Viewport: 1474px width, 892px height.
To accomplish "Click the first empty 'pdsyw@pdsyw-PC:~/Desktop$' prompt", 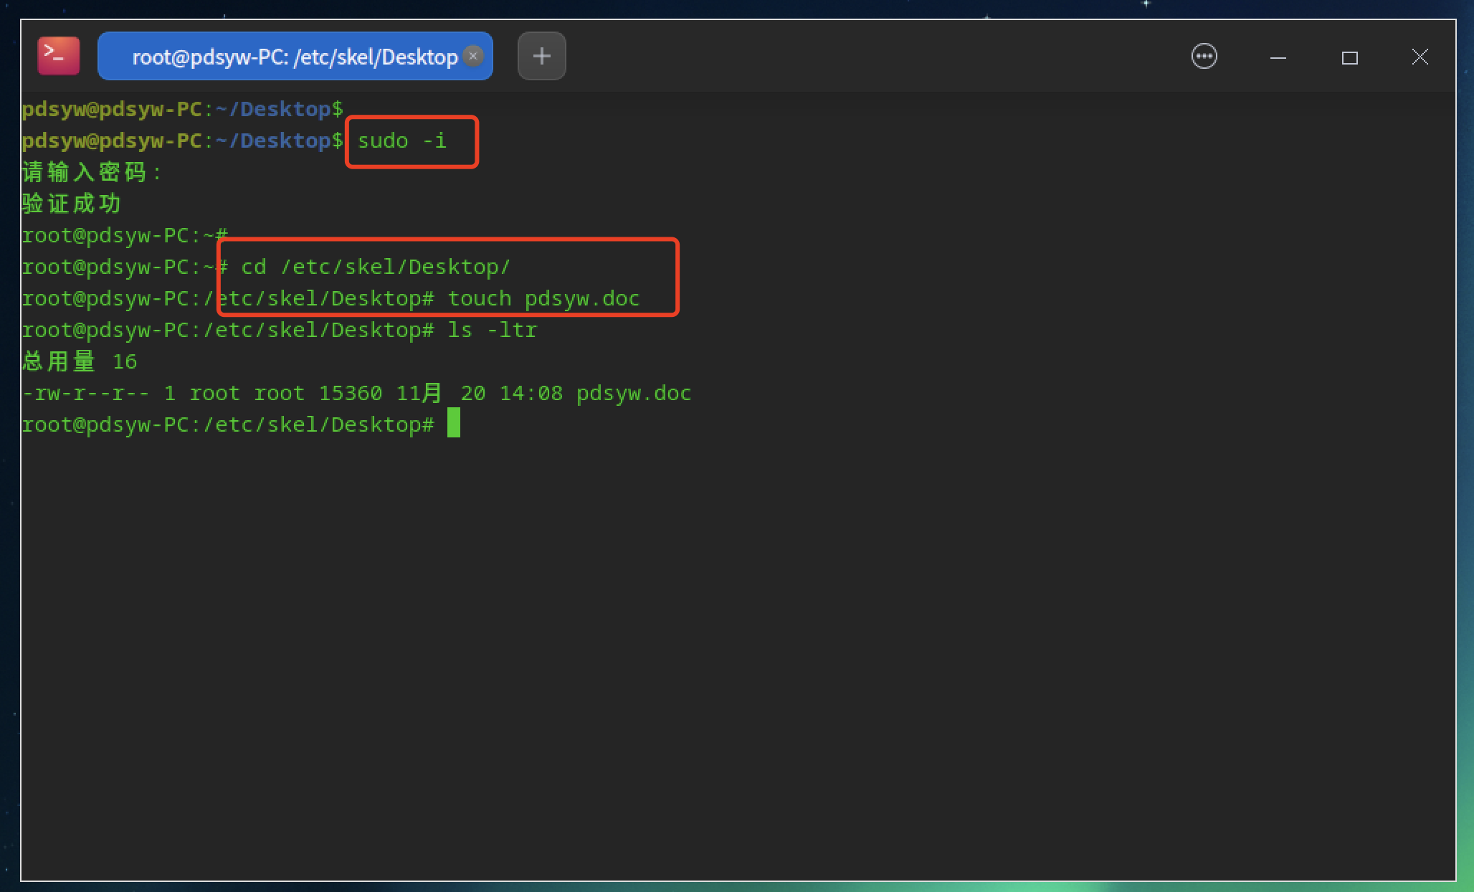I will coord(183,109).
